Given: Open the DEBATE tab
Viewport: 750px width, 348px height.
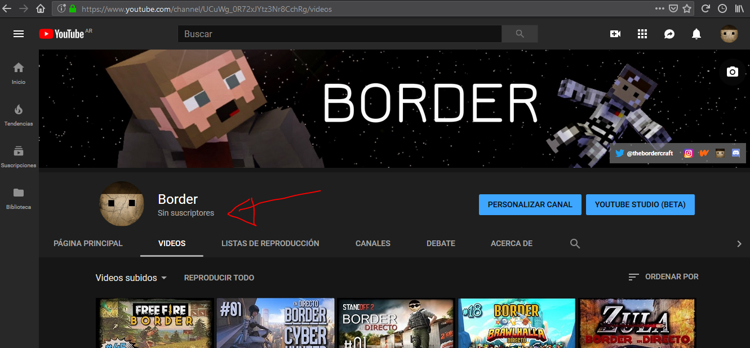Looking at the screenshot, I should (441, 243).
